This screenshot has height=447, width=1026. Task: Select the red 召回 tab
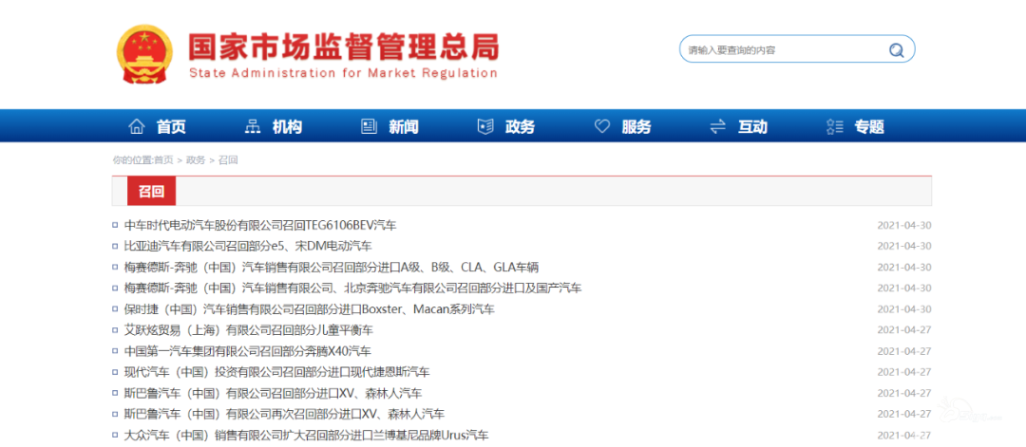tap(152, 191)
